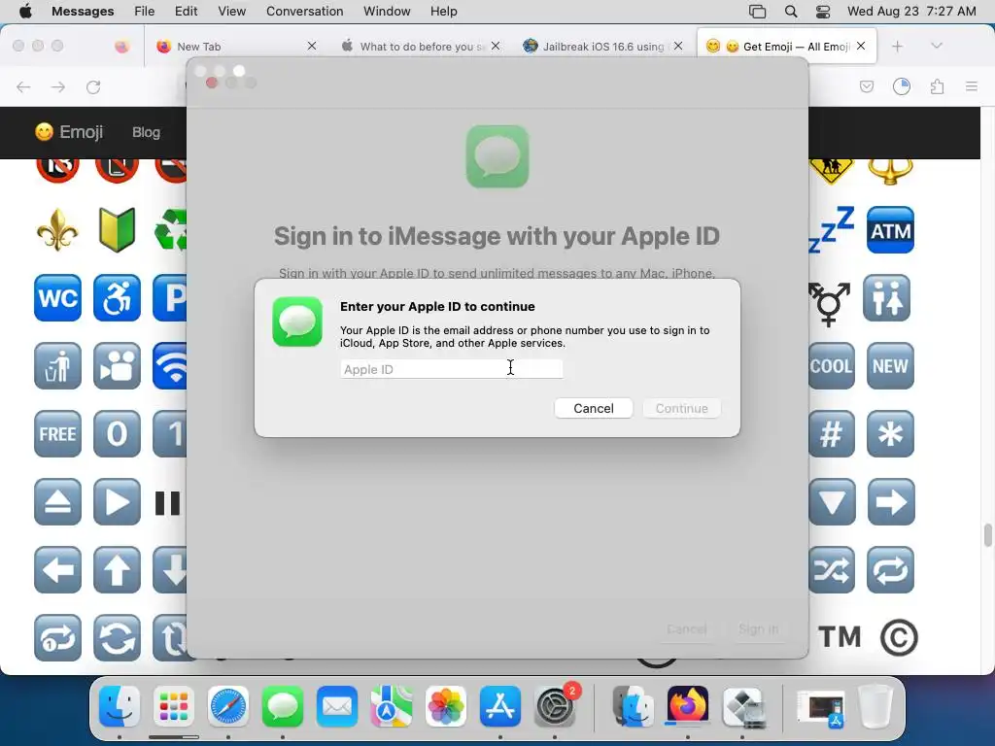
Task: Select the zzz emoji
Action: point(832,229)
